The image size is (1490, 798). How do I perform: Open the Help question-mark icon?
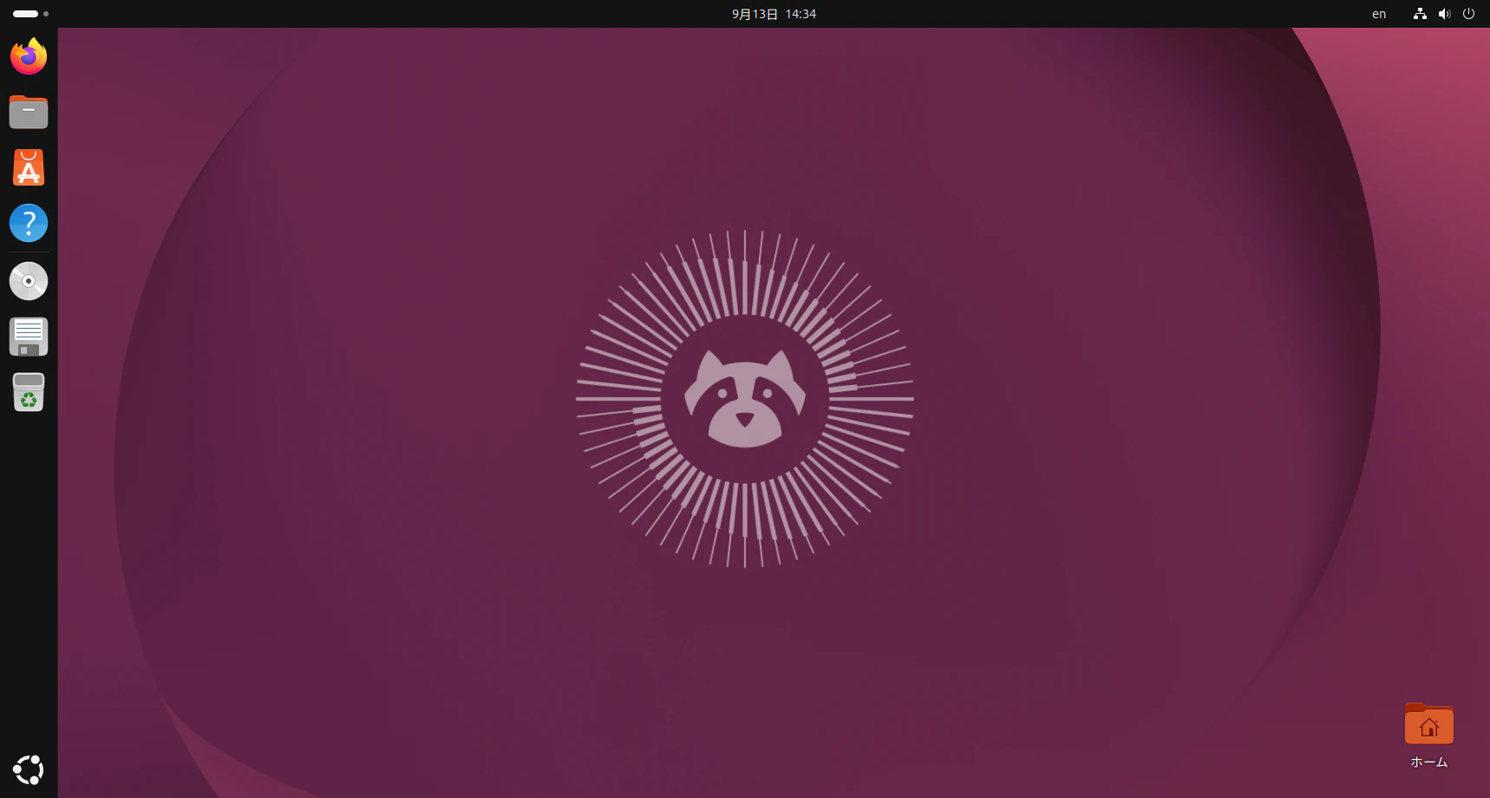pos(29,223)
